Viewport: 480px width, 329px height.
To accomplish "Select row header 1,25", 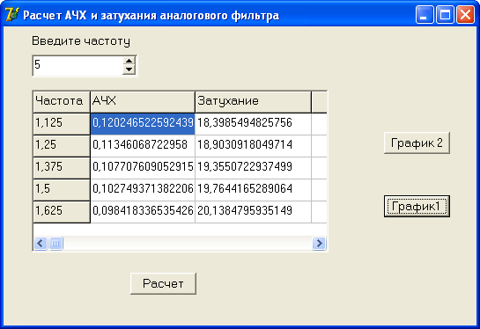I will pyautogui.click(x=62, y=146).
